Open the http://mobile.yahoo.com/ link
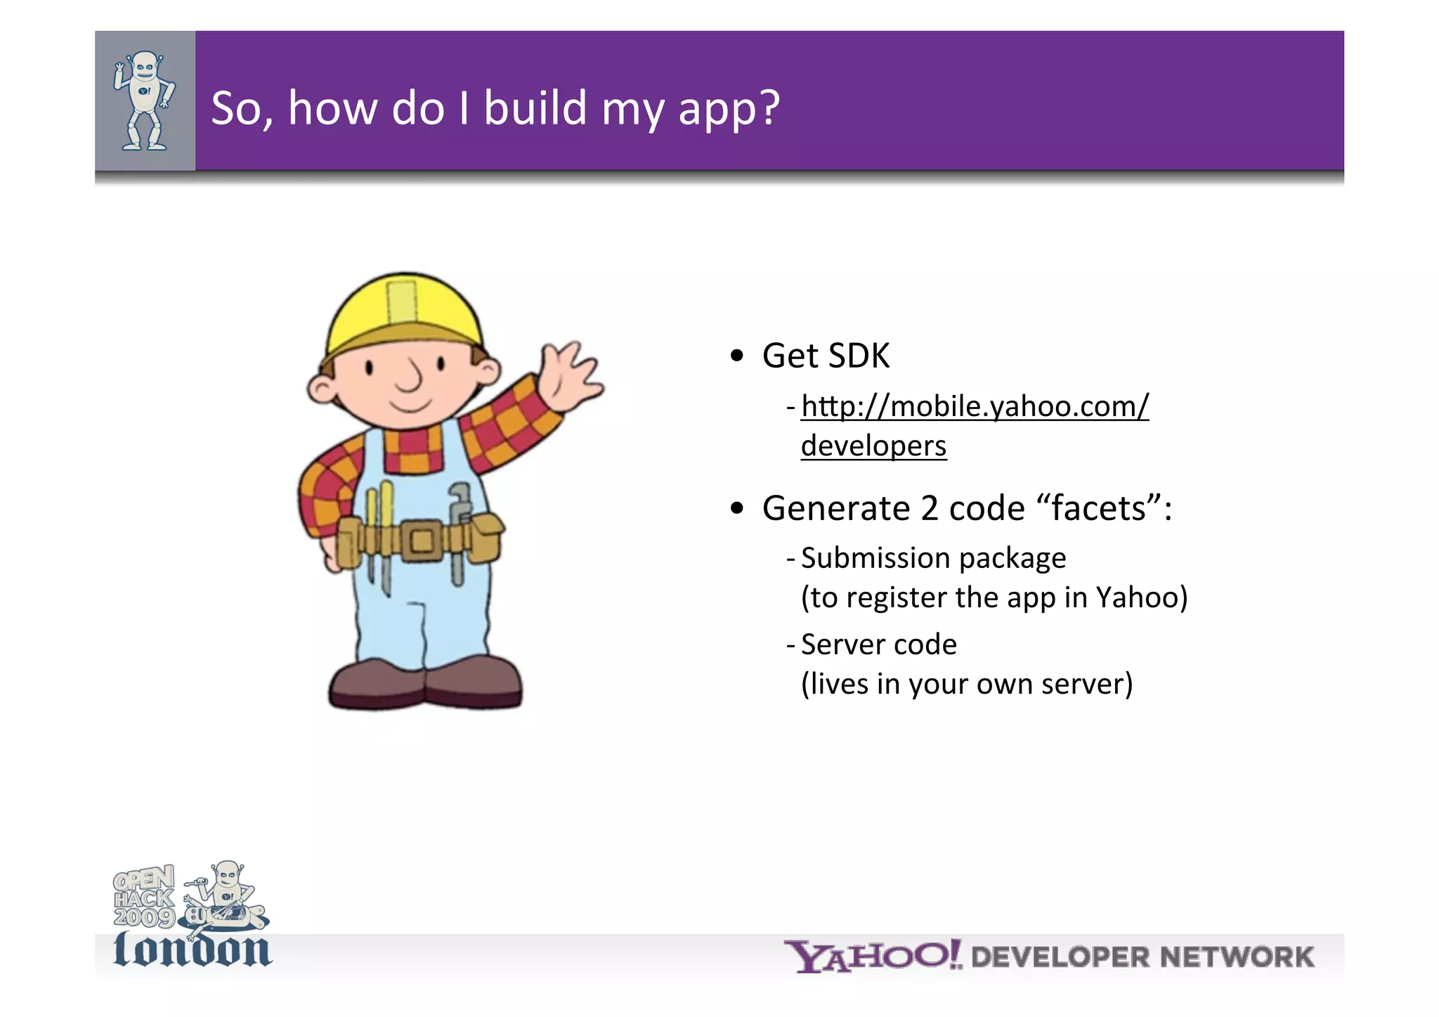The height and width of the screenshot is (1017, 1439). 975,406
